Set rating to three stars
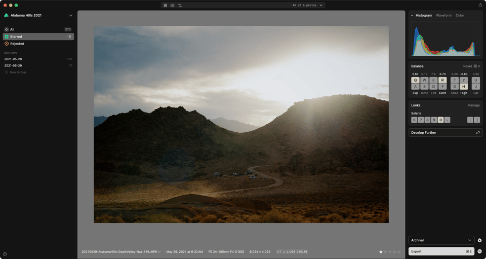 [390, 252]
